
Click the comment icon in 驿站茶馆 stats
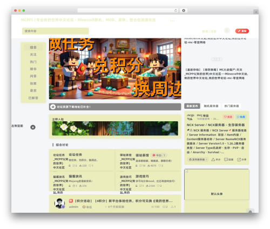pos(140,166)
